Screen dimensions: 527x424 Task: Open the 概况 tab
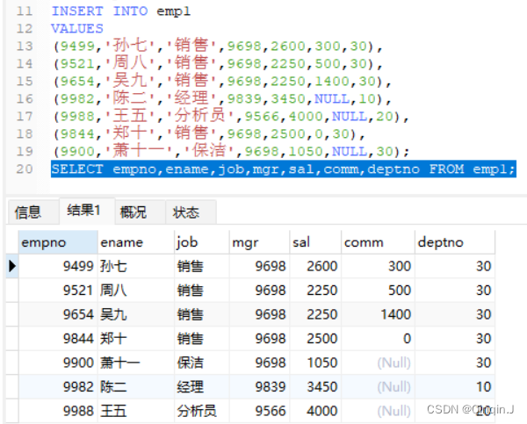(x=140, y=212)
